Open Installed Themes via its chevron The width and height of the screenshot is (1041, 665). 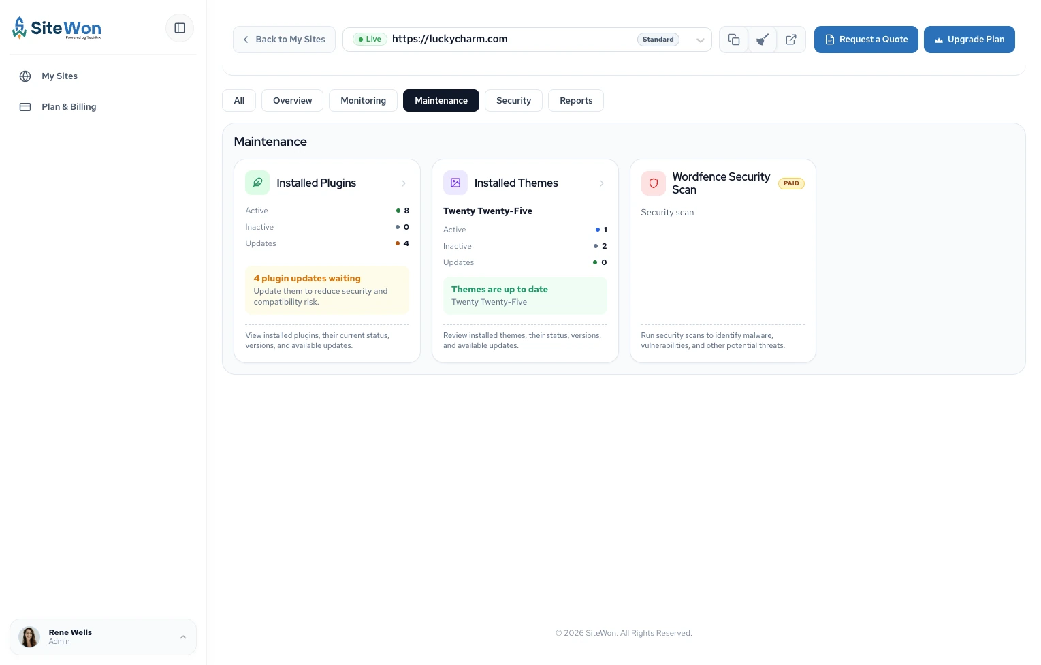tap(602, 183)
